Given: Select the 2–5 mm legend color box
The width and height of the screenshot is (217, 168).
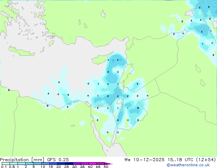Looking at the screenshot, I should pyautogui.click(x=29, y=164).
